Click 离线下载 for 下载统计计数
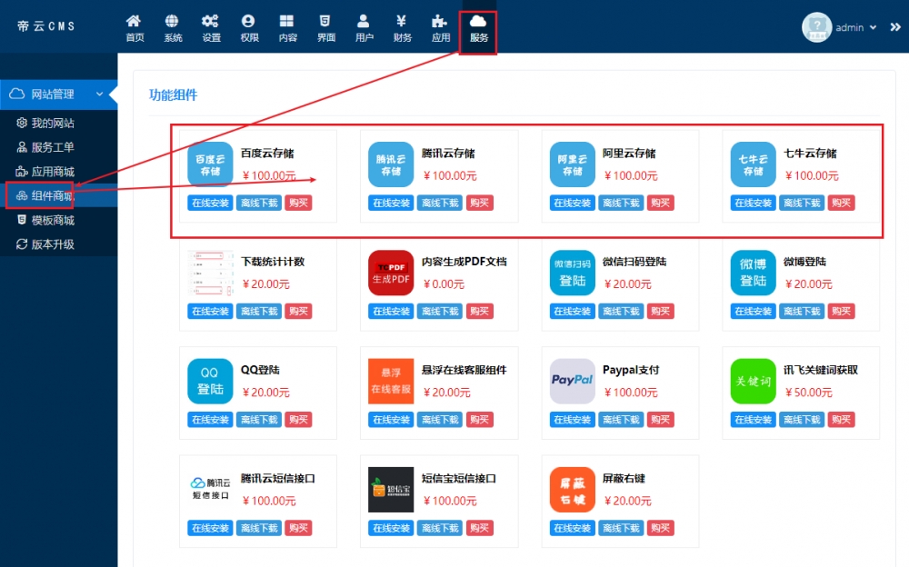 (259, 312)
